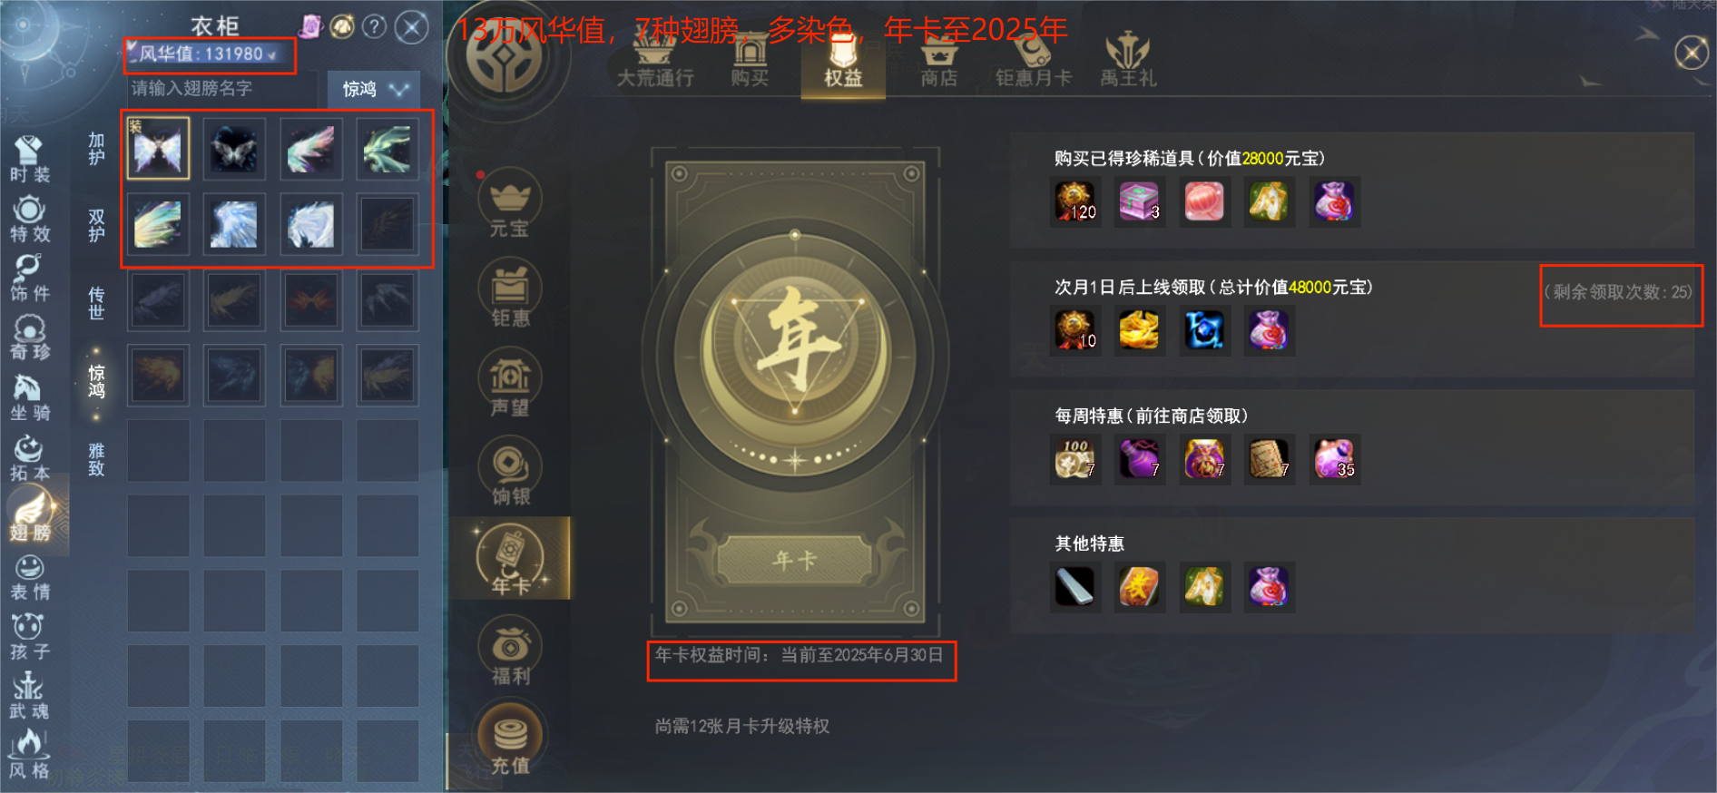Select the 坐骑 mount icon

[29, 397]
